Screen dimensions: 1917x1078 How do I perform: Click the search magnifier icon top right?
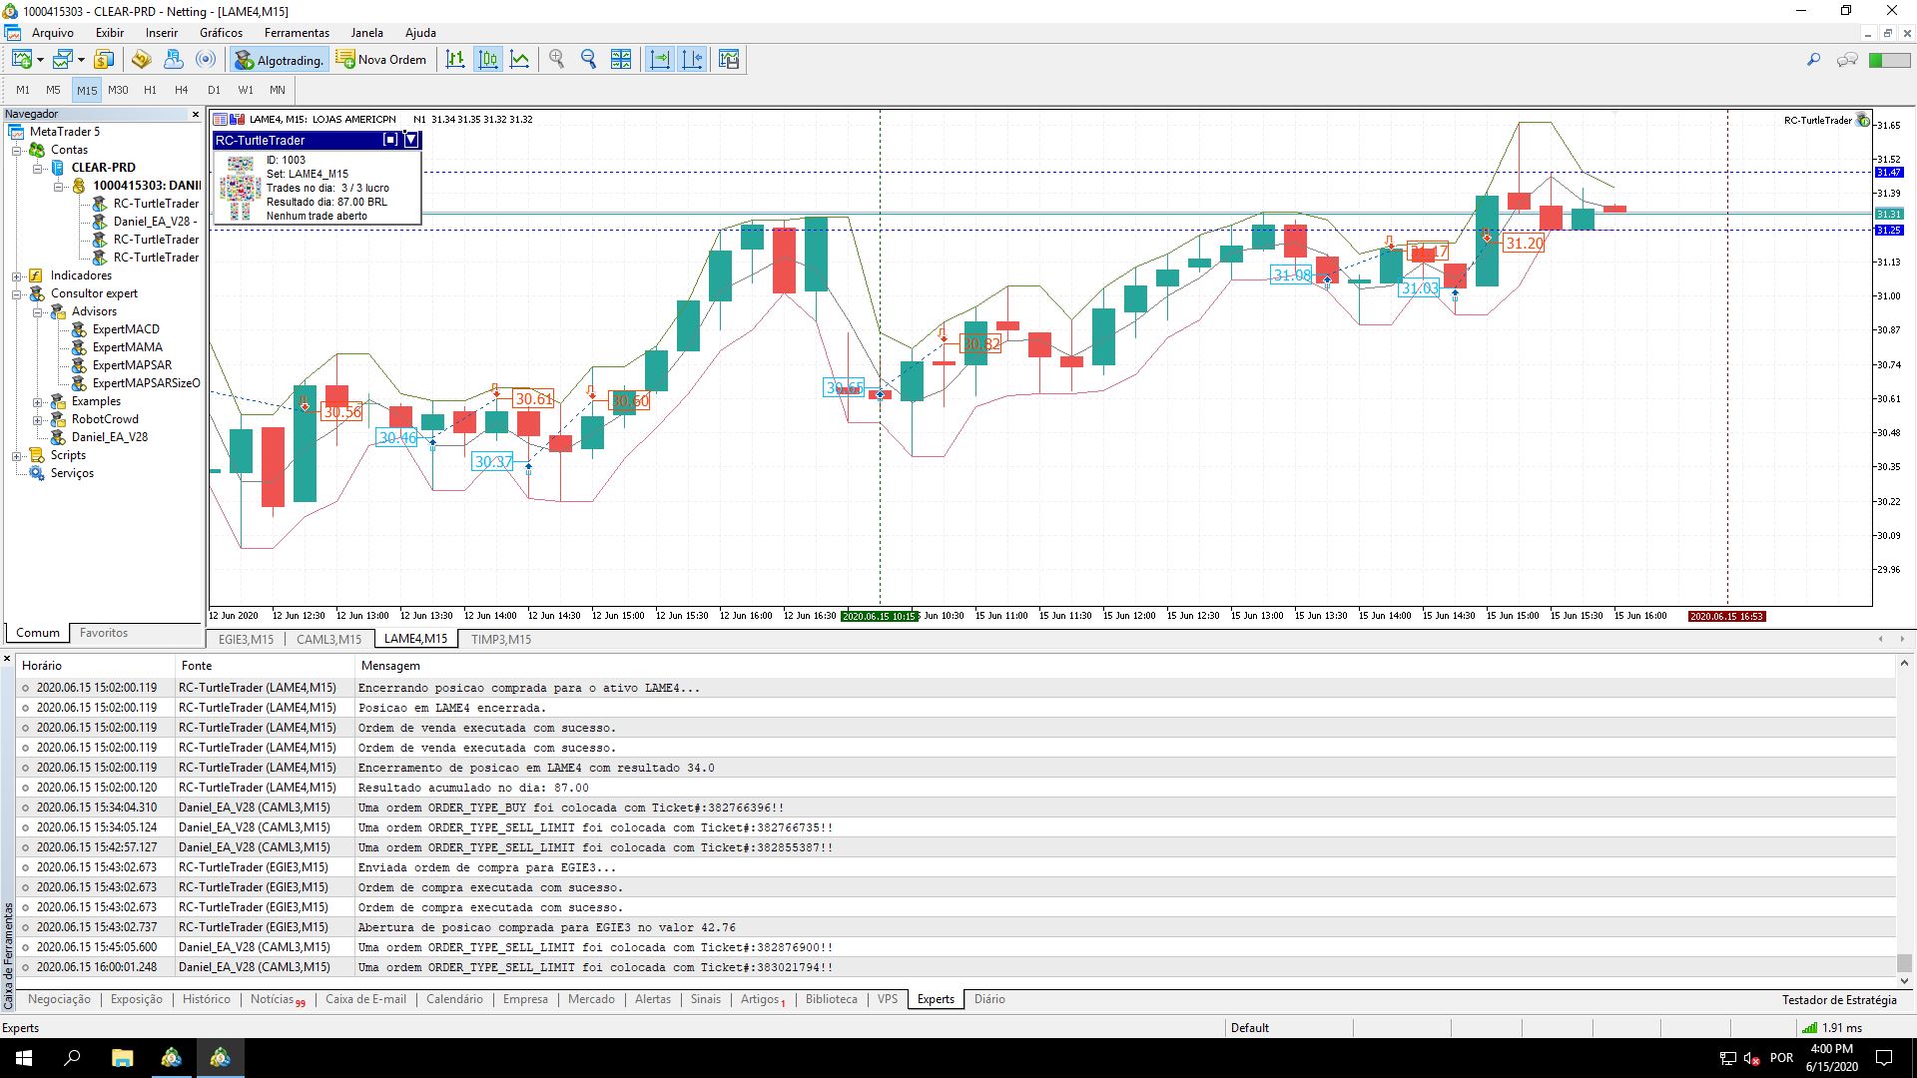click(1813, 60)
